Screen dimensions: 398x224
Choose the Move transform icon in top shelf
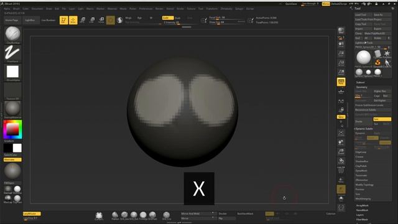click(83, 20)
